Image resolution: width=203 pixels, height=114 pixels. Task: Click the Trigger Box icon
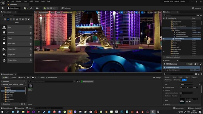4,54
